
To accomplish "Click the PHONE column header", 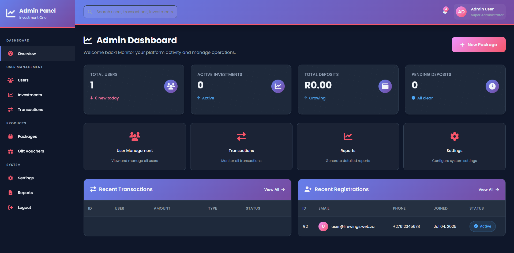I will (399, 208).
